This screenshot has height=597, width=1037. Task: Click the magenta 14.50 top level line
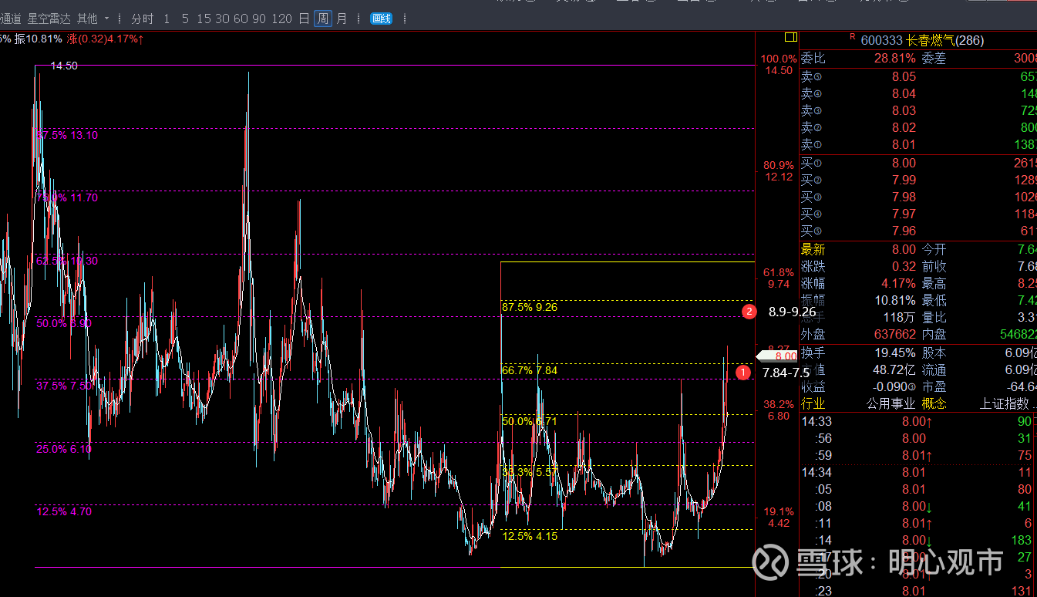386,66
